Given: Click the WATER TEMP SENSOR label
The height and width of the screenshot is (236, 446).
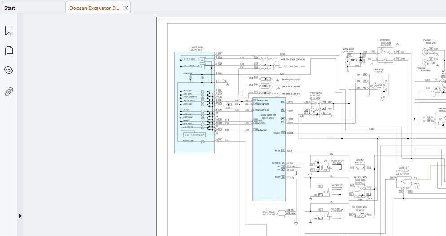Looking at the screenshot, I should point(293,59).
